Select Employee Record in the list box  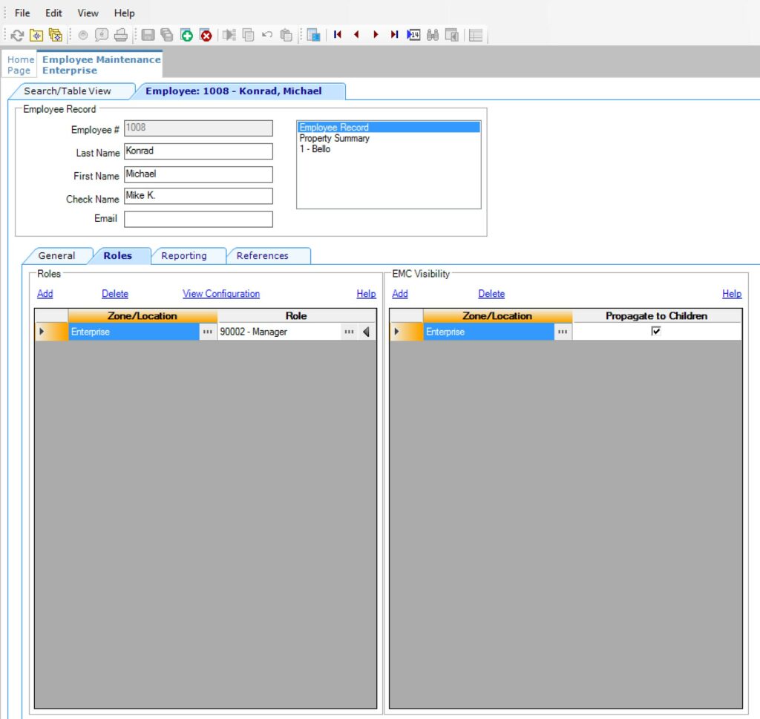(x=389, y=128)
